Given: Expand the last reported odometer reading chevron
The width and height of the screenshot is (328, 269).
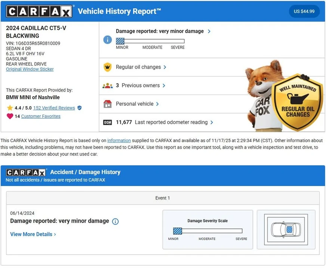Looking at the screenshot, I should tap(212, 123).
